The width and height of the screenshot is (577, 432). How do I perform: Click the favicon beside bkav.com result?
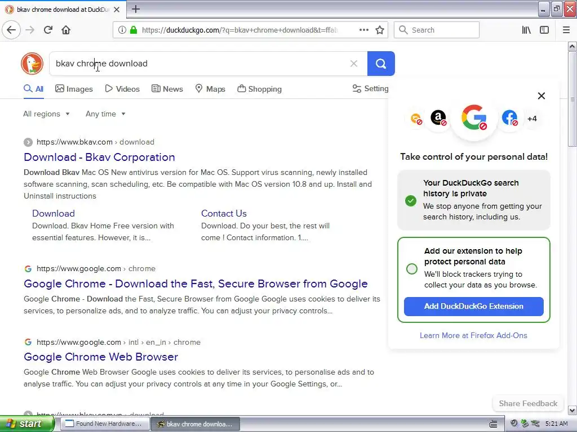28,142
